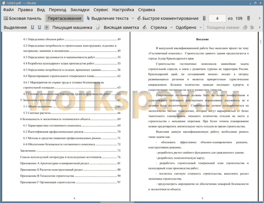This screenshot has width=264, height=203.
Task: Expand the Стрелка shape dropdown arrow
Action: (171, 27)
